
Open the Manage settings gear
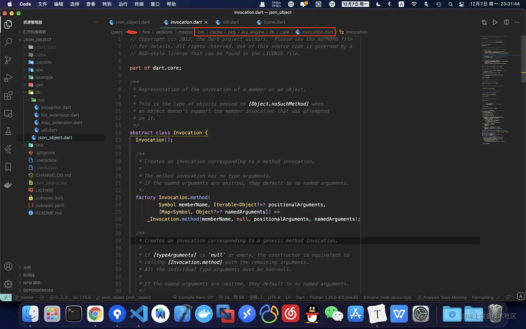click(x=8, y=284)
